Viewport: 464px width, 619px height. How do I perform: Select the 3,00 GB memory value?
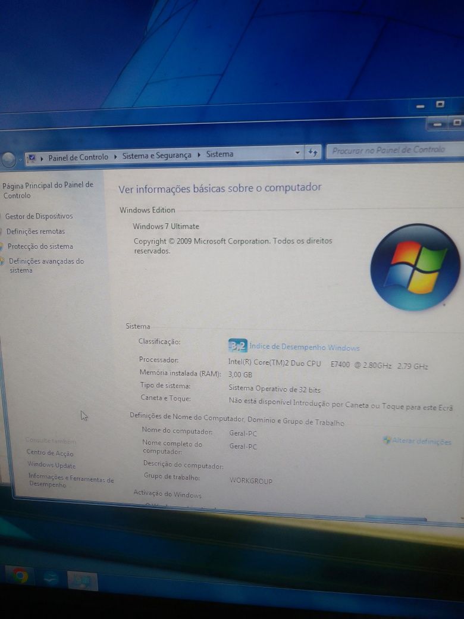(240, 374)
